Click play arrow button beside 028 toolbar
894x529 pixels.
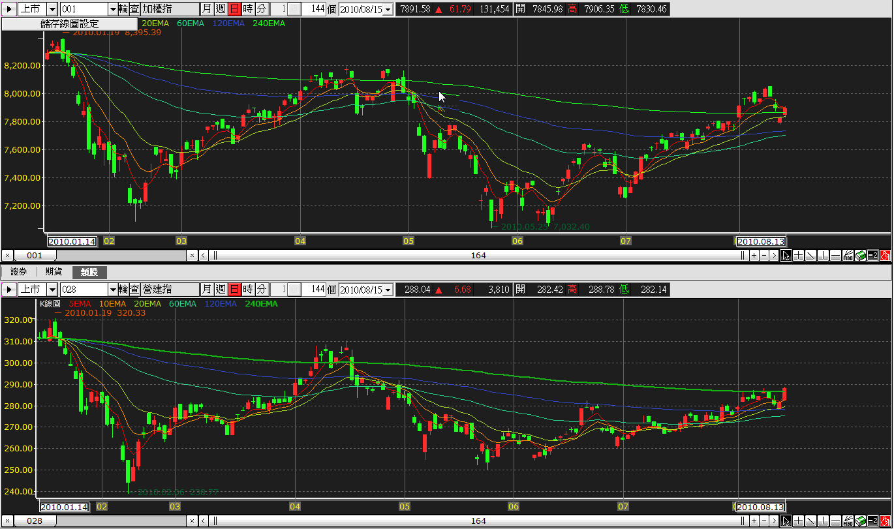pos(8,289)
